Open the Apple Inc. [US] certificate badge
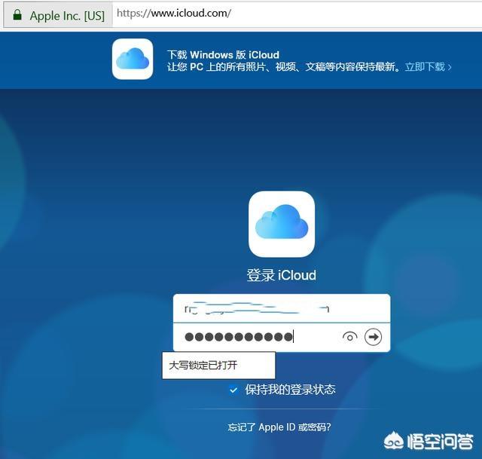 (58, 15)
